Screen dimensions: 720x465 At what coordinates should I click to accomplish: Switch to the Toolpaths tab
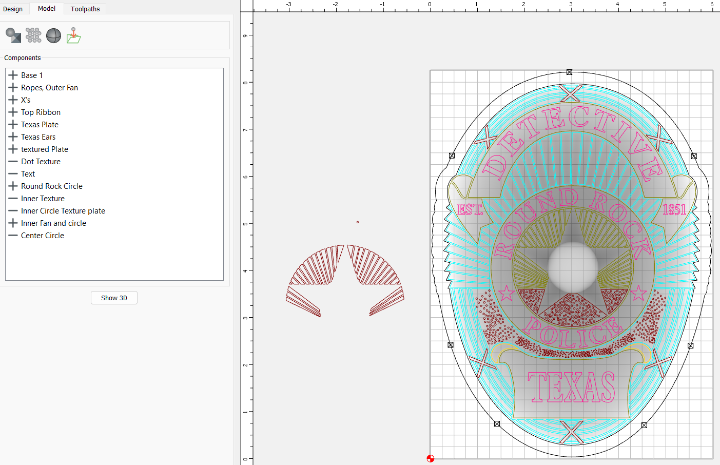pos(85,9)
